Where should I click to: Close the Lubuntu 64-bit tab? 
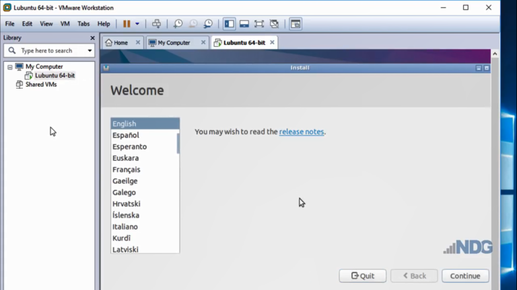pos(272,42)
